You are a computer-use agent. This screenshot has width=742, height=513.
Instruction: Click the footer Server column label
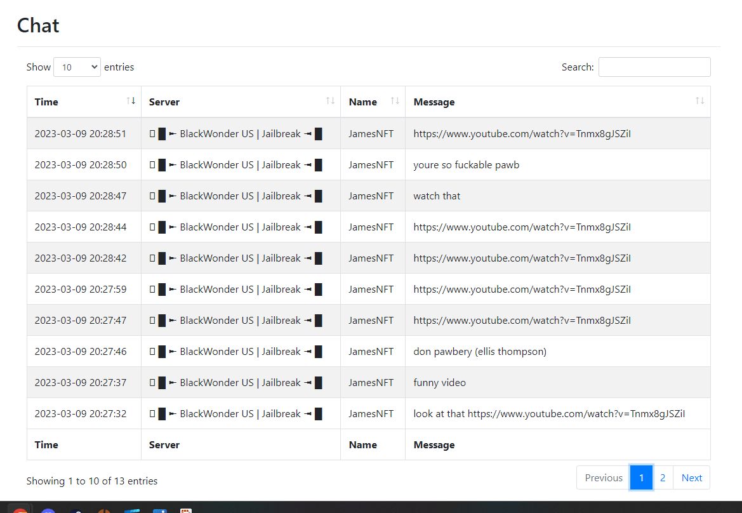click(x=164, y=445)
